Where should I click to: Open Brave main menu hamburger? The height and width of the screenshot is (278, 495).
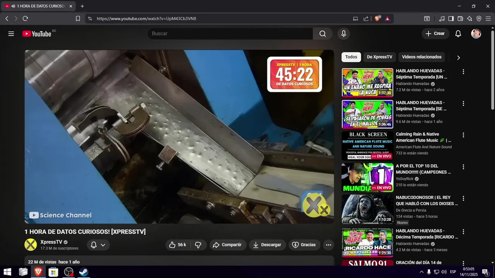pos(488,19)
